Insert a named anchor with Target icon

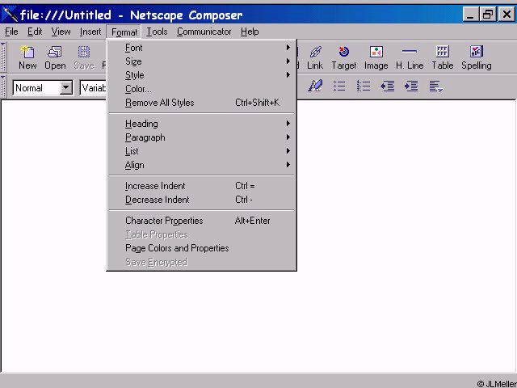(x=344, y=57)
